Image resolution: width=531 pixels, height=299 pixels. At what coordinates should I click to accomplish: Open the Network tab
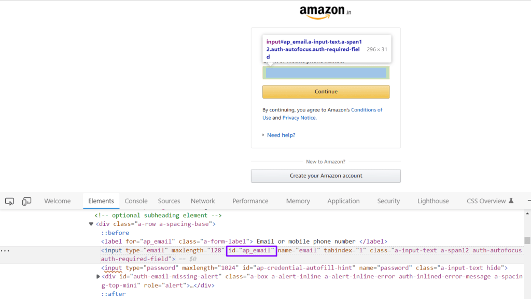pos(203,201)
